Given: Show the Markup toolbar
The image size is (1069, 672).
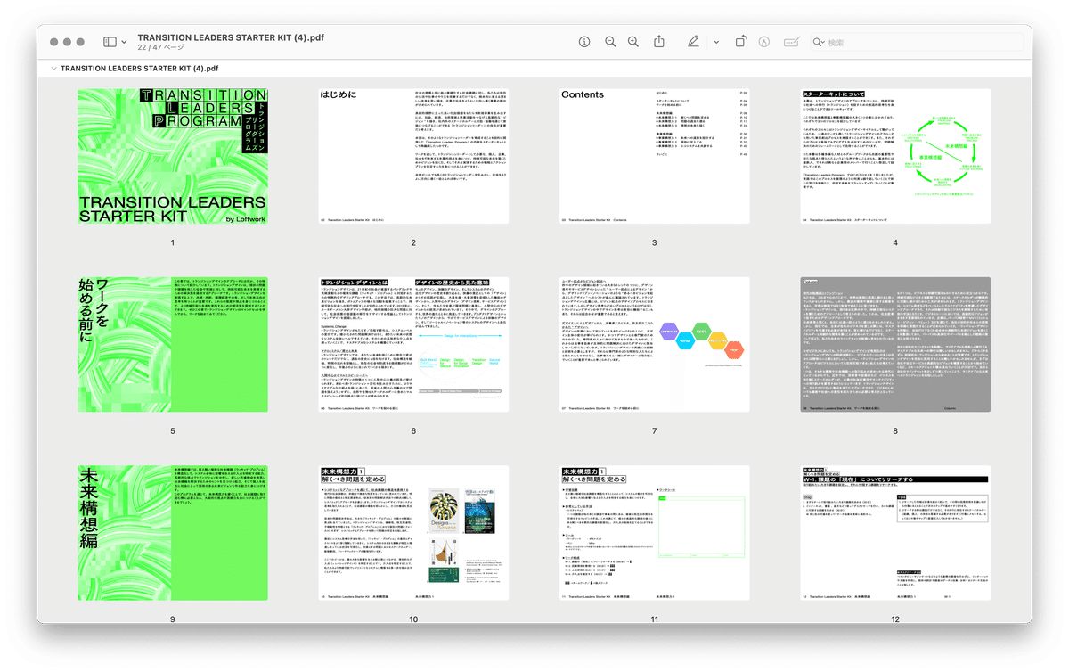Looking at the screenshot, I should pos(763,42).
